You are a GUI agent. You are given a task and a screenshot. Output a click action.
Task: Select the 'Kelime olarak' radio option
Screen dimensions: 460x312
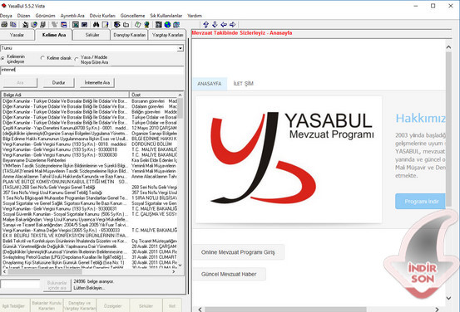pyautogui.click(x=42, y=58)
